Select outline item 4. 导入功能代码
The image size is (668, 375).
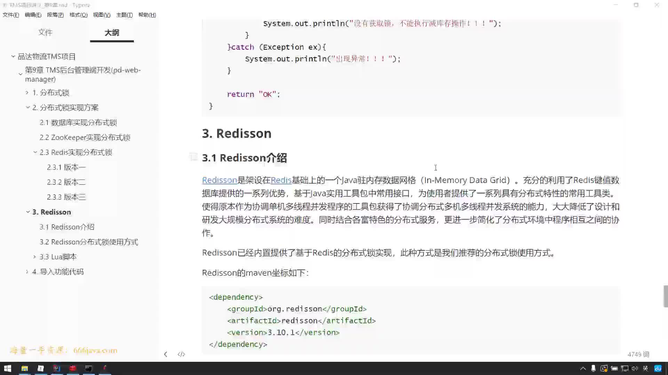[x=58, y=272]
